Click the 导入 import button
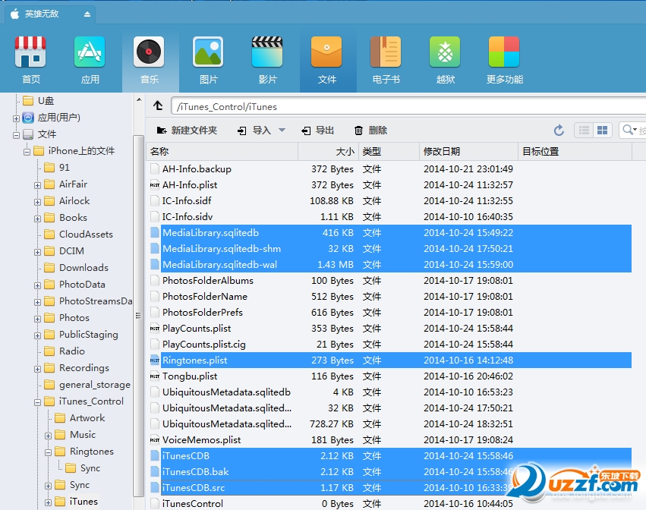The image size is (646, 510). [254, 131]
